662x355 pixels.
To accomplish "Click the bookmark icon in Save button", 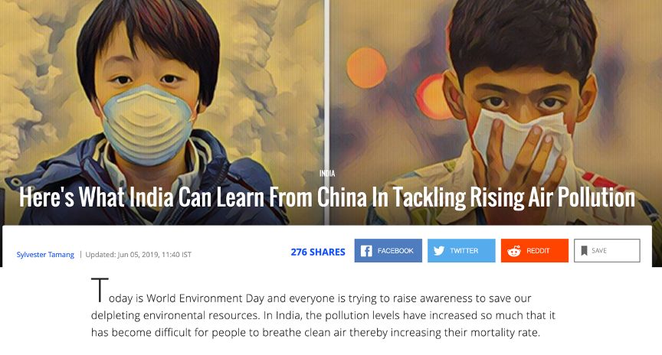I will 584,251.
